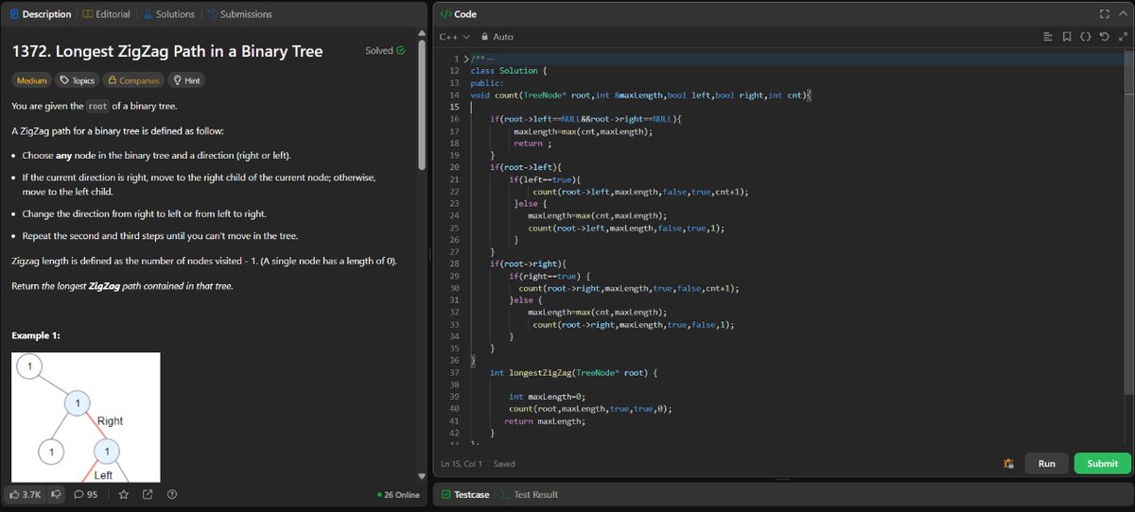
Task: Click the debugger icon left of Run
Action: (x=1009, y=464)
